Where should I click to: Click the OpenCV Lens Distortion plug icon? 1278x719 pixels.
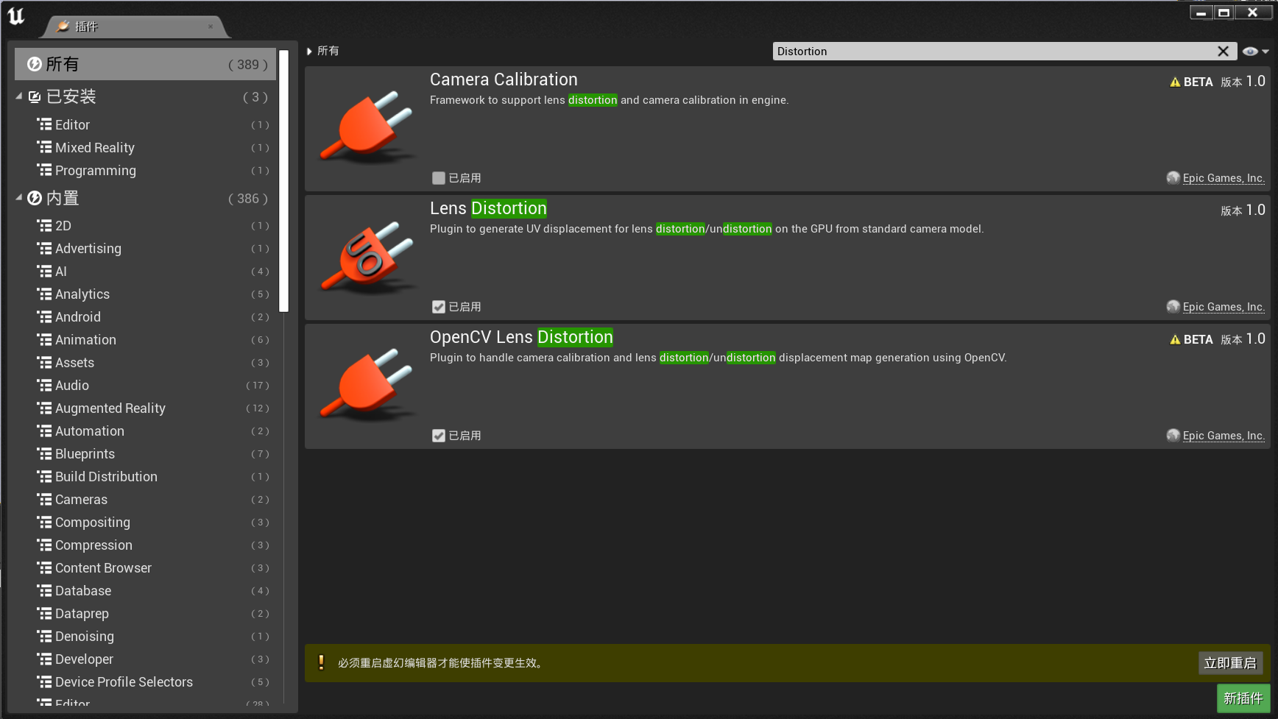(367, 386)
